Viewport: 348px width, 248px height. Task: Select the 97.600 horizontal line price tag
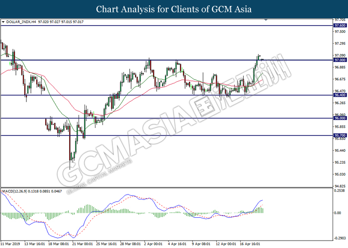[340, 25]
